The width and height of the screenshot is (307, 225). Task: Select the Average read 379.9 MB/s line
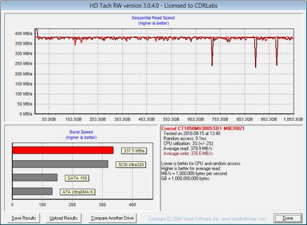[188, 149]
